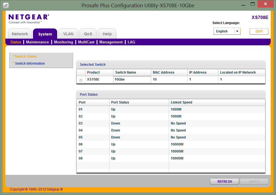Click the IP Address column header

(x=203, y=72)
